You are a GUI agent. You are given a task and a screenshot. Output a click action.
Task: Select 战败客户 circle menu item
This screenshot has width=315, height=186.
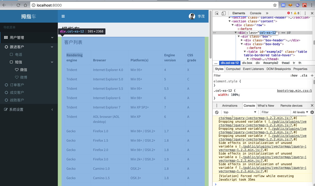14,100
